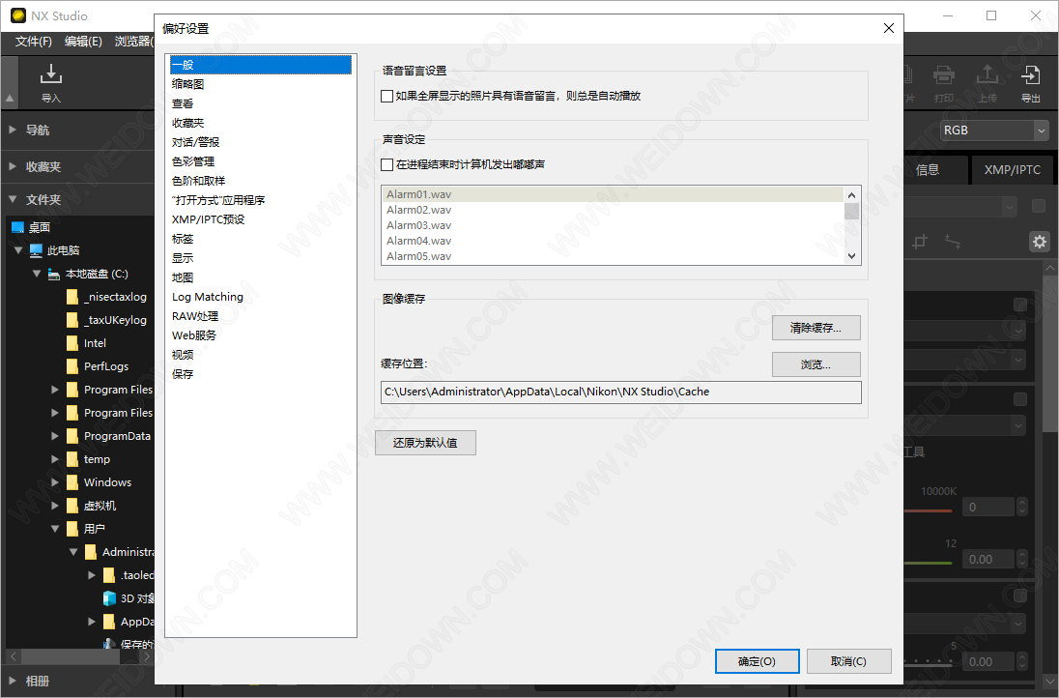The width and height of the screenshot is (1059, 698).
Task: Collapse the 用户 folder arrow
Action: coord(55,529)
